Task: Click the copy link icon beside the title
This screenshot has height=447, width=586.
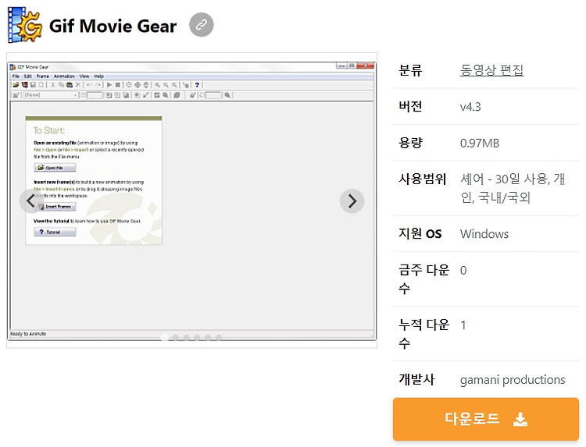Action: click(202, 25)
